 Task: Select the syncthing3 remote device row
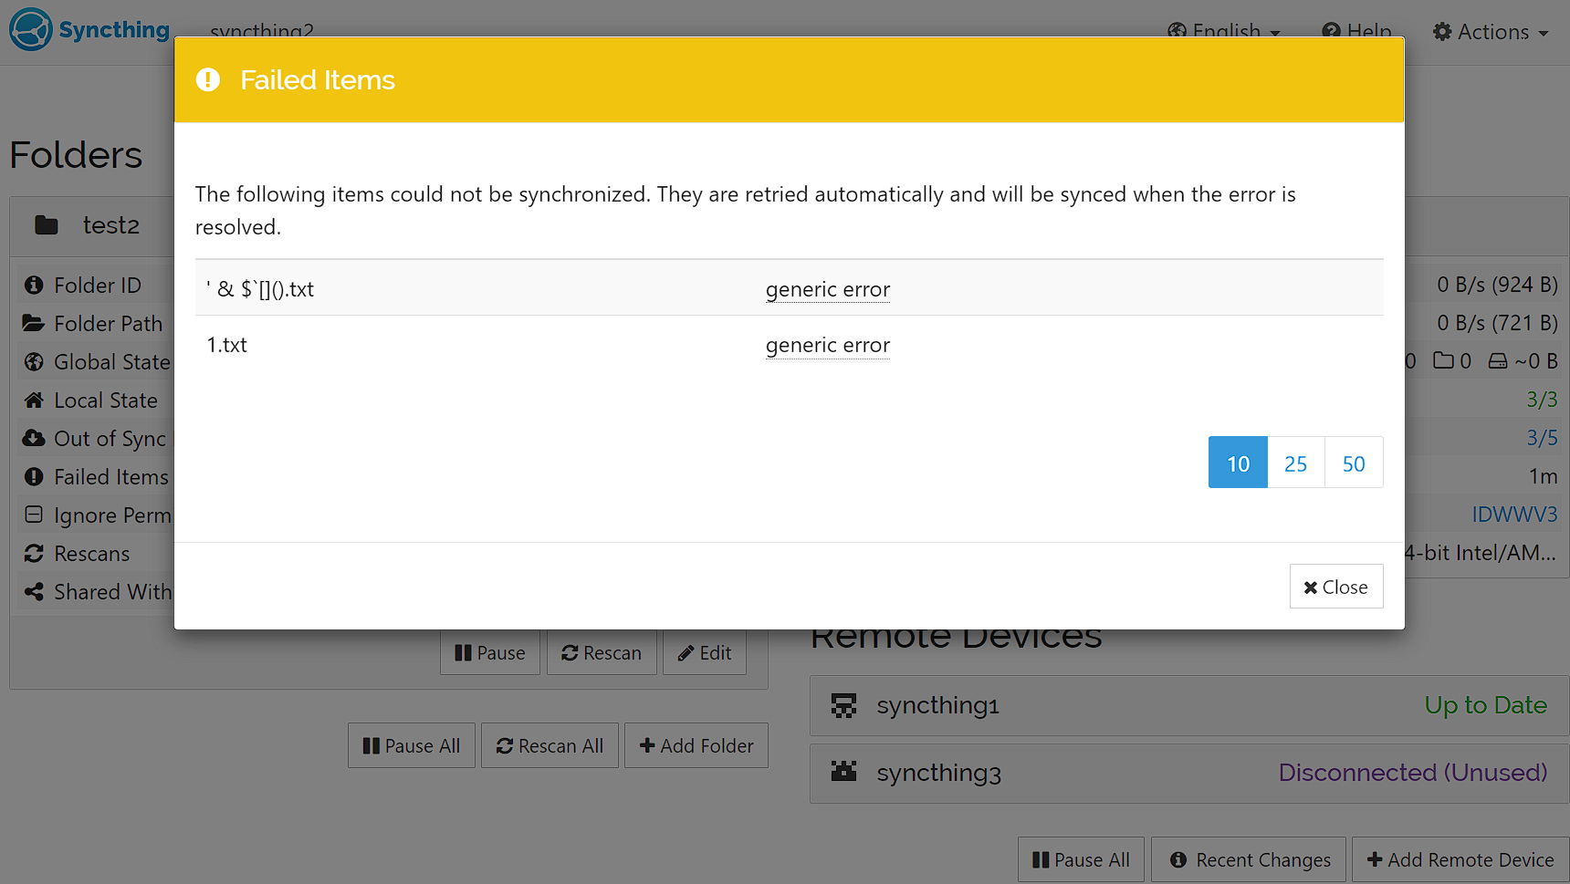938,773
